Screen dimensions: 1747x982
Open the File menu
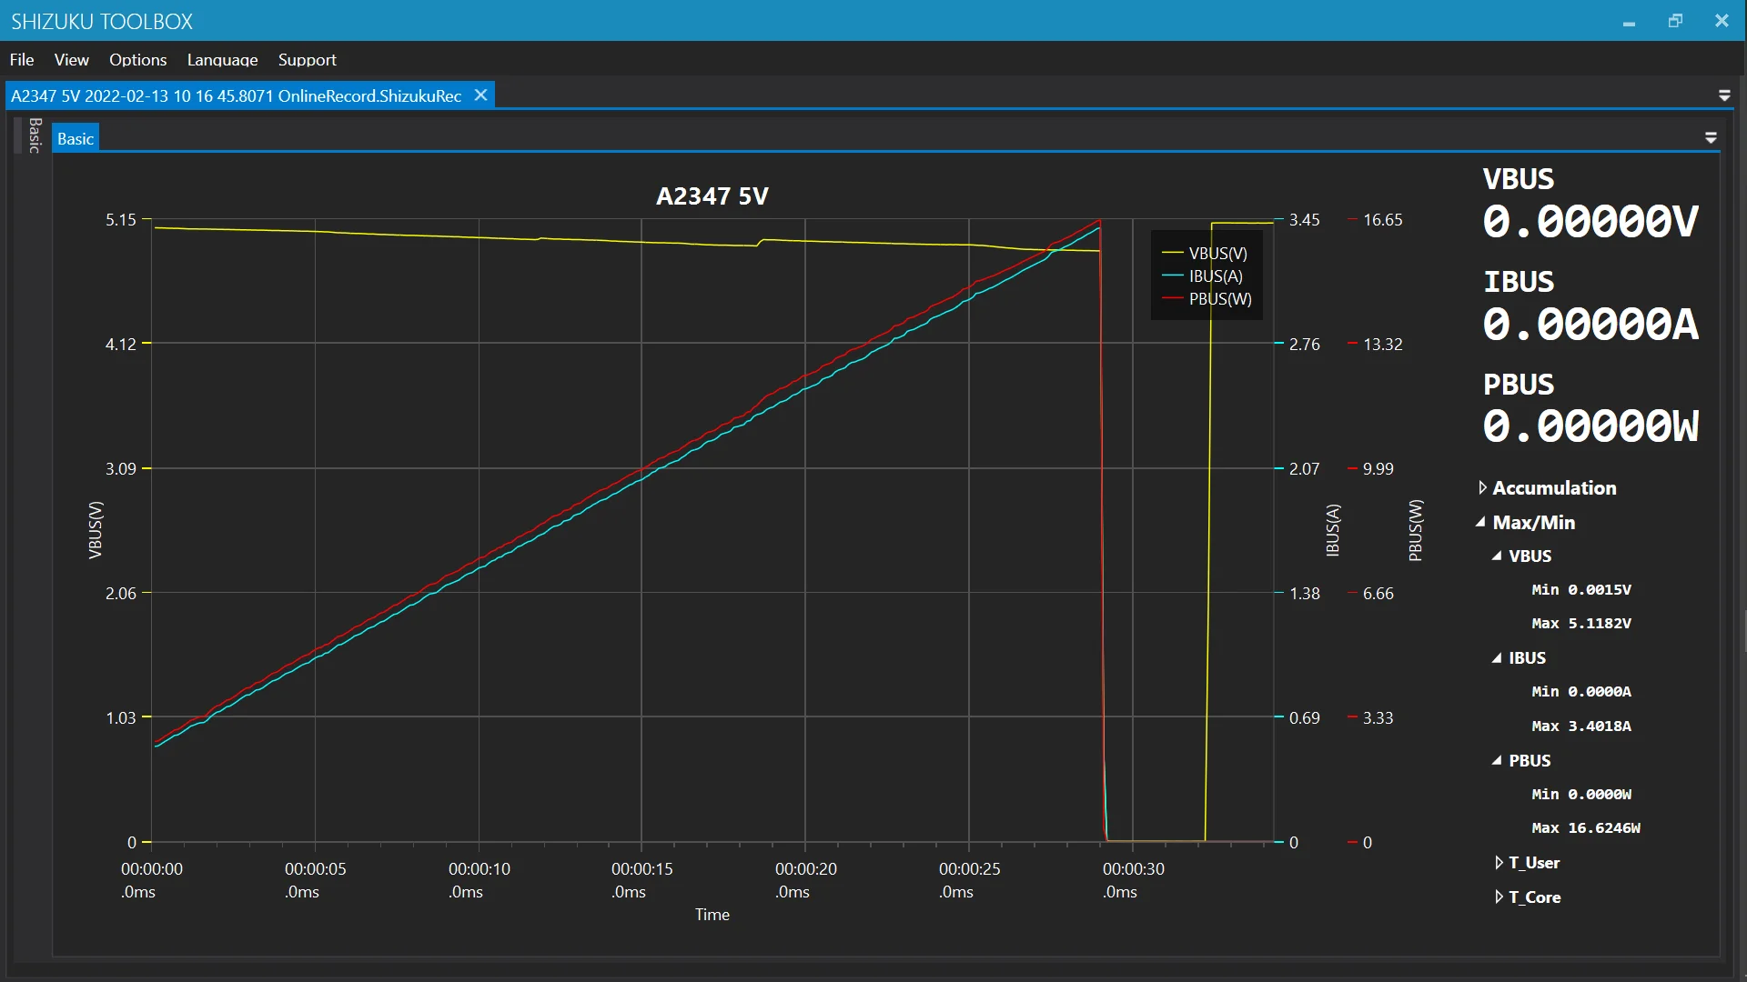pyautogui.click(x=22, y=60)
